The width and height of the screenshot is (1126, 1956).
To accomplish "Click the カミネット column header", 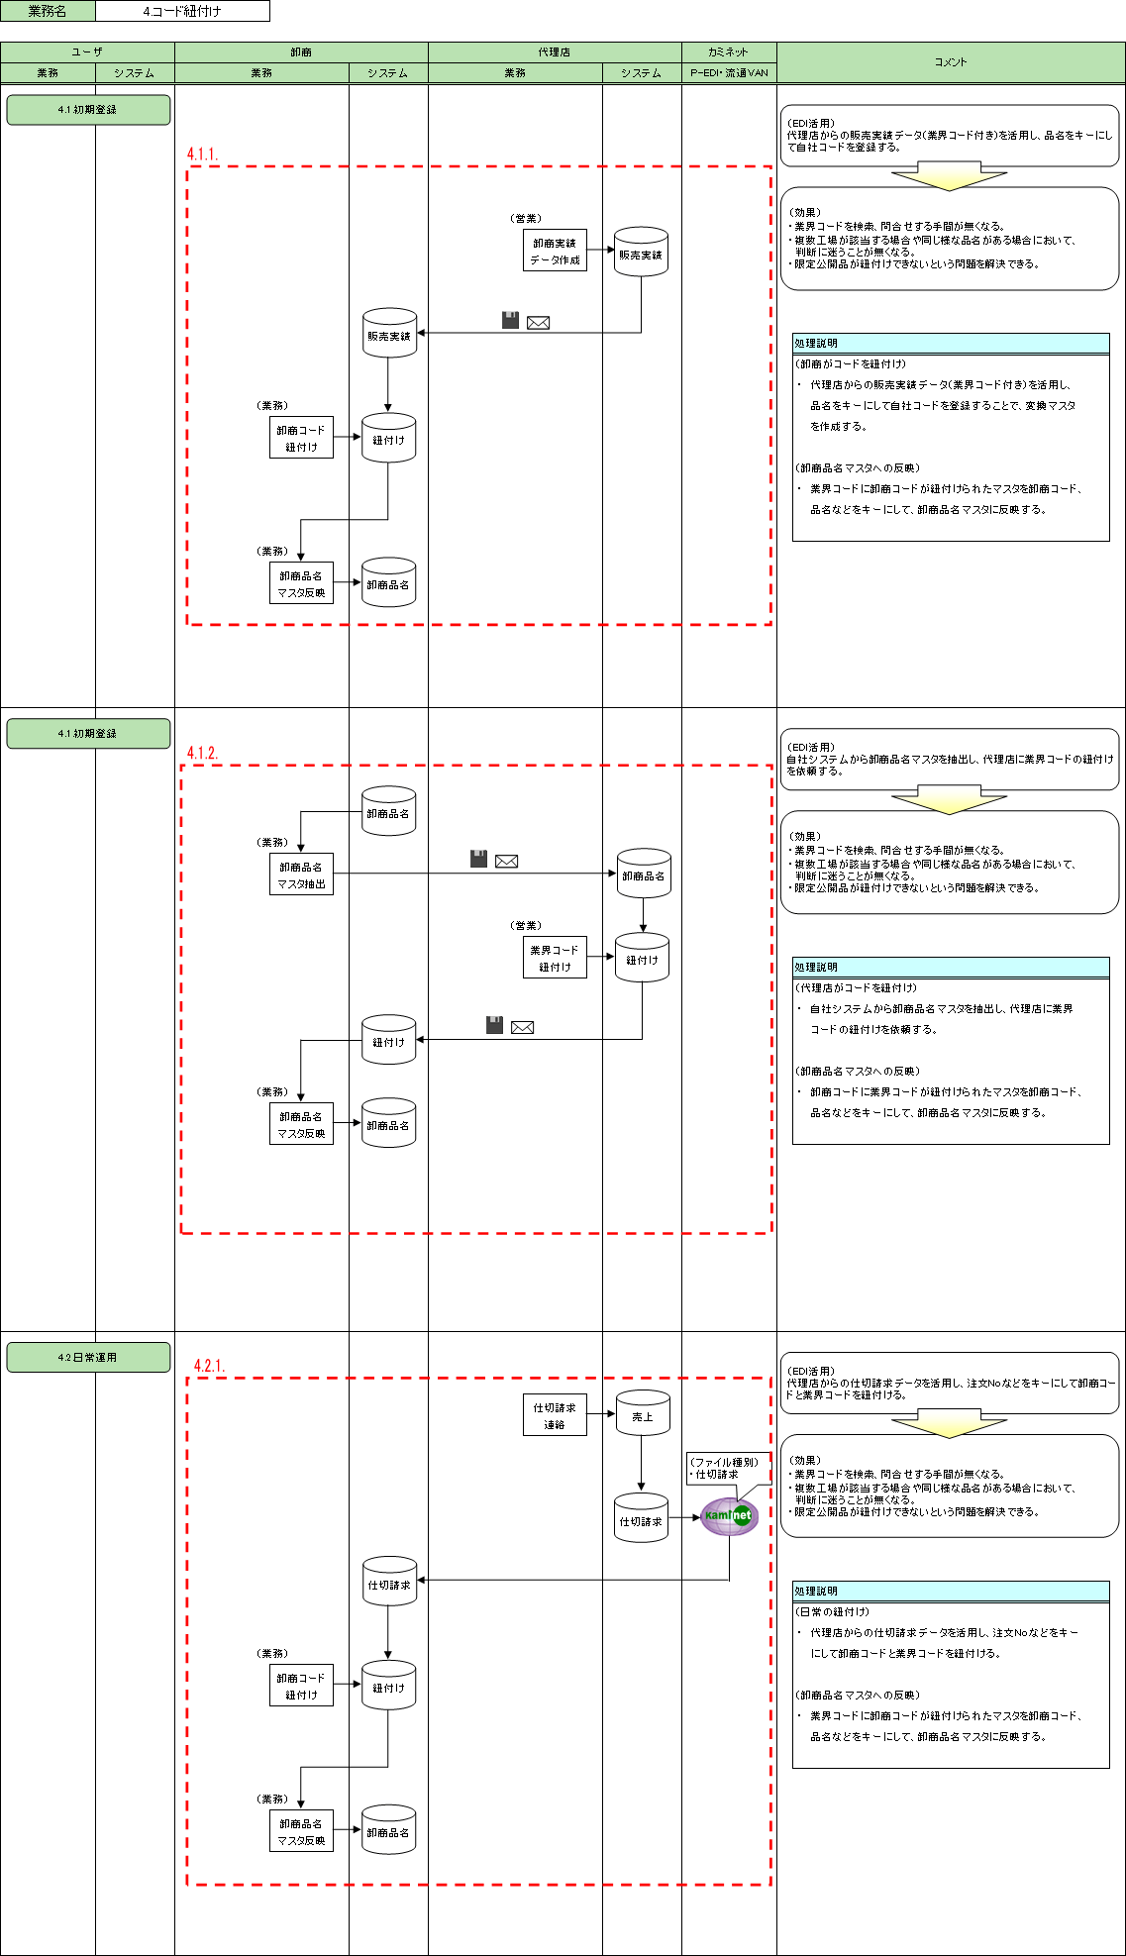I will coord(729,52).
